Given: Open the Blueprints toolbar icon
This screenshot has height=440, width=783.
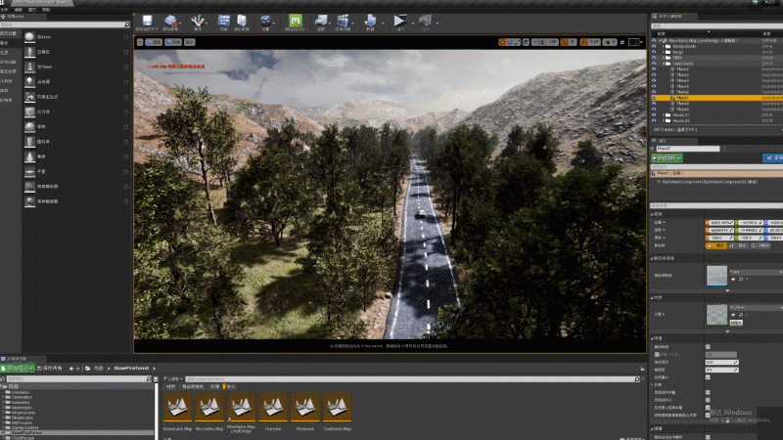Looking at the screenshot, I should tap(321, 21).
